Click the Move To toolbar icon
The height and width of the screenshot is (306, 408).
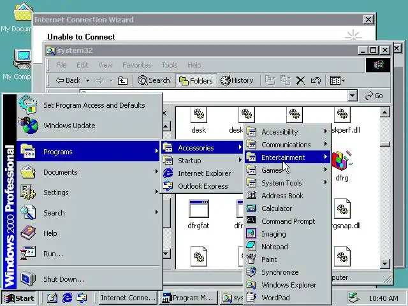(270, 81)
